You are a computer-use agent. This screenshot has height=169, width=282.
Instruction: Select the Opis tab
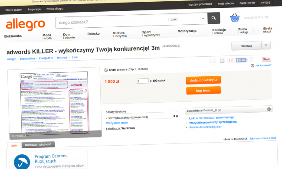(x=14, y=146)
